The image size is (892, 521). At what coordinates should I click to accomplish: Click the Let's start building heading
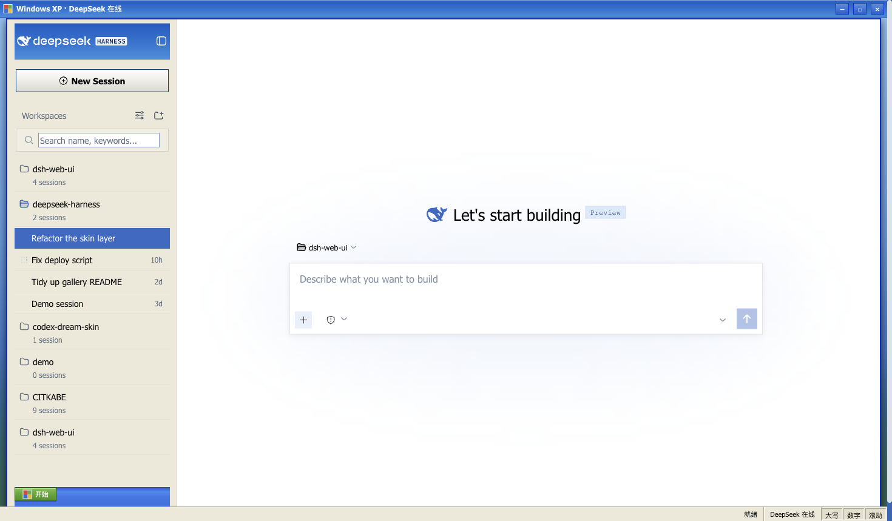tap(517, 215)
